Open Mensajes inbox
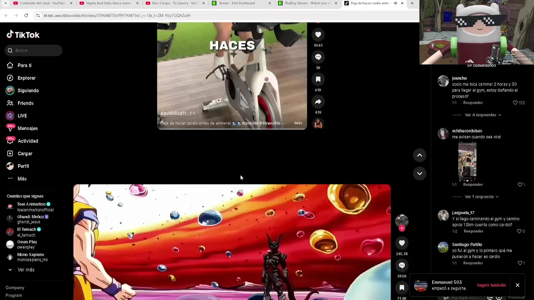The width and height of the screenshot is (534, 300). click(27, 128)
